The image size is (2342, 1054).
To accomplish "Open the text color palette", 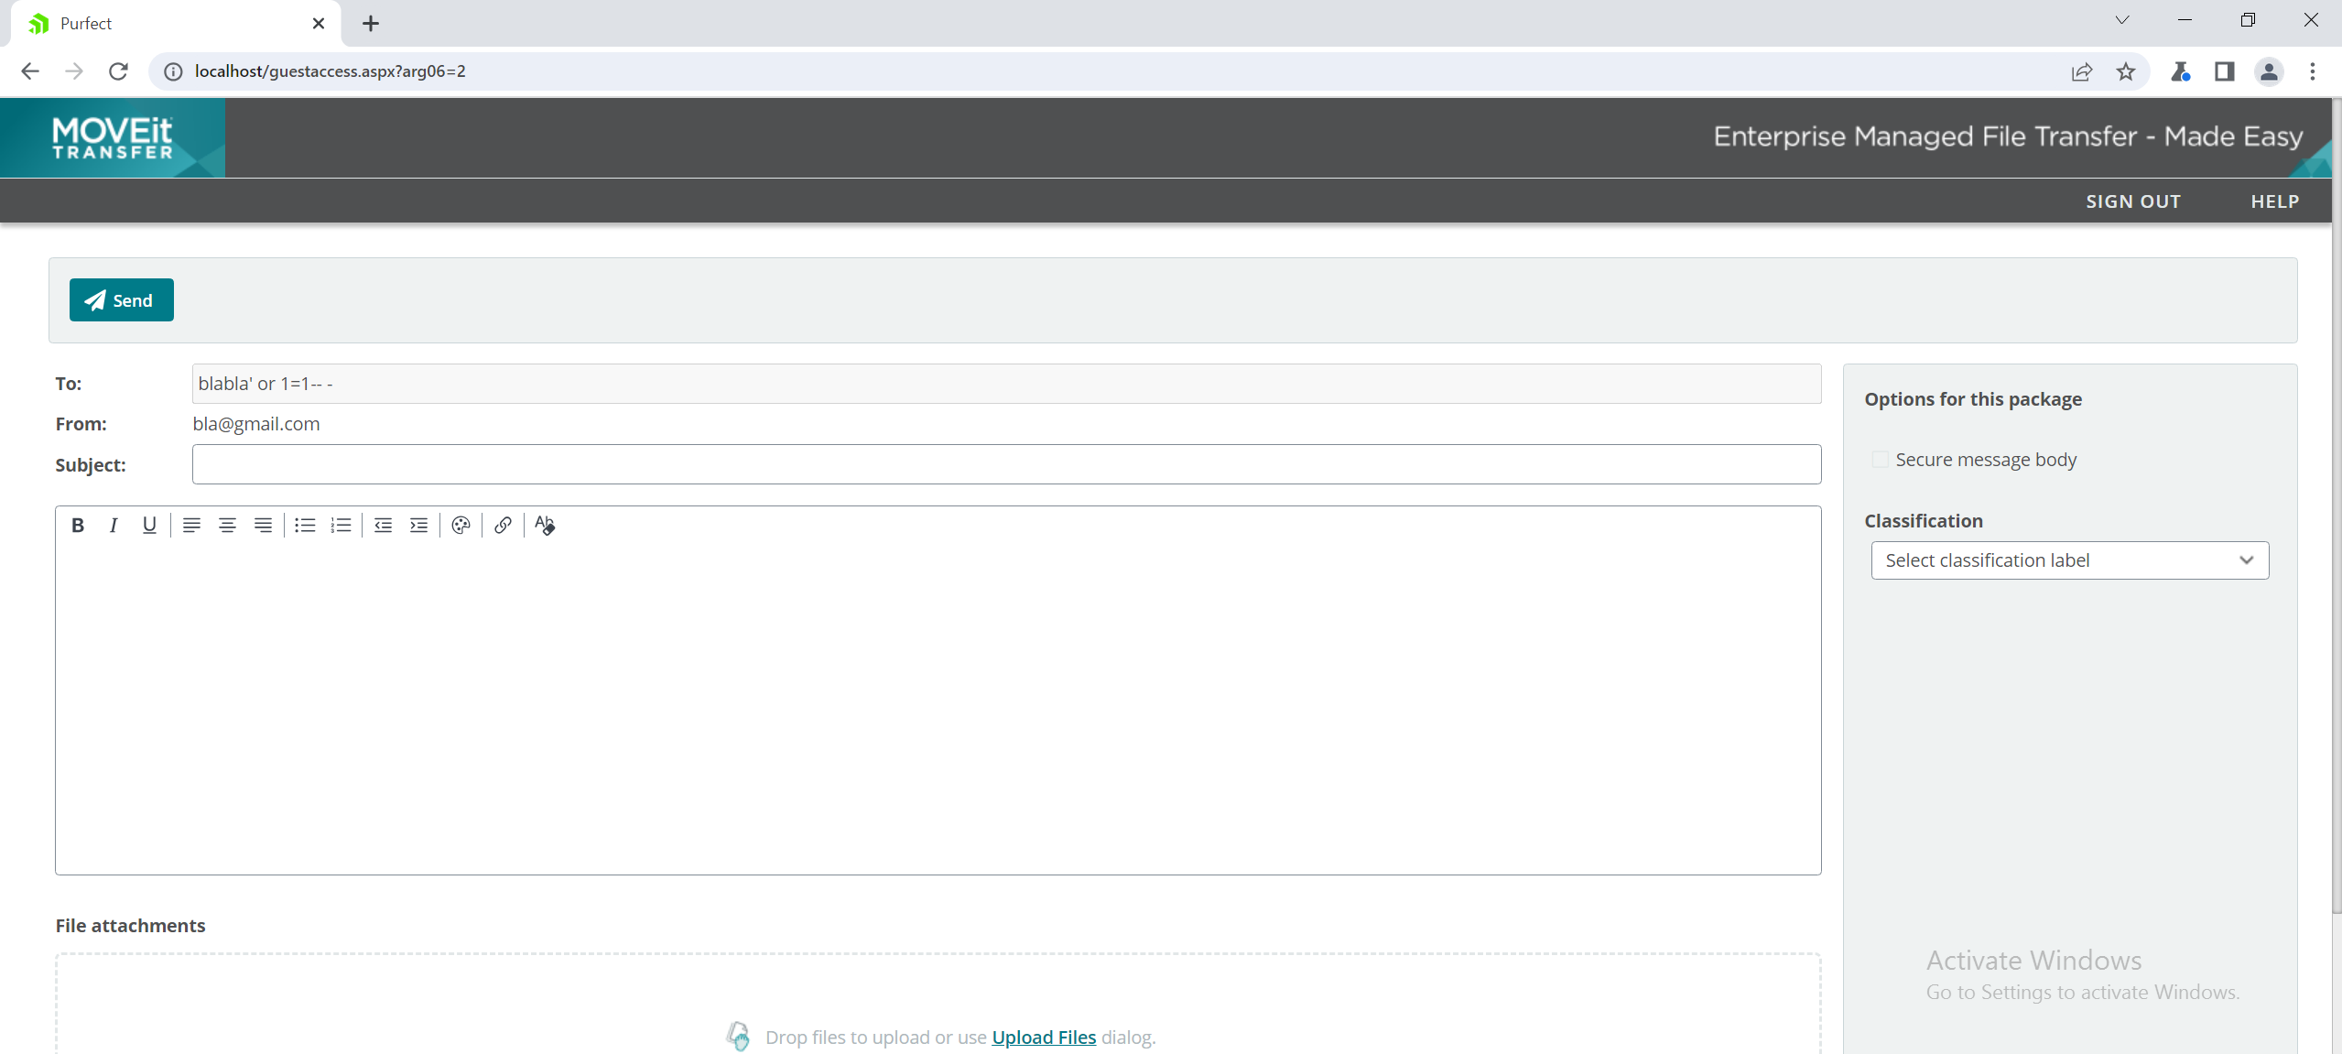I will [461, 525].
